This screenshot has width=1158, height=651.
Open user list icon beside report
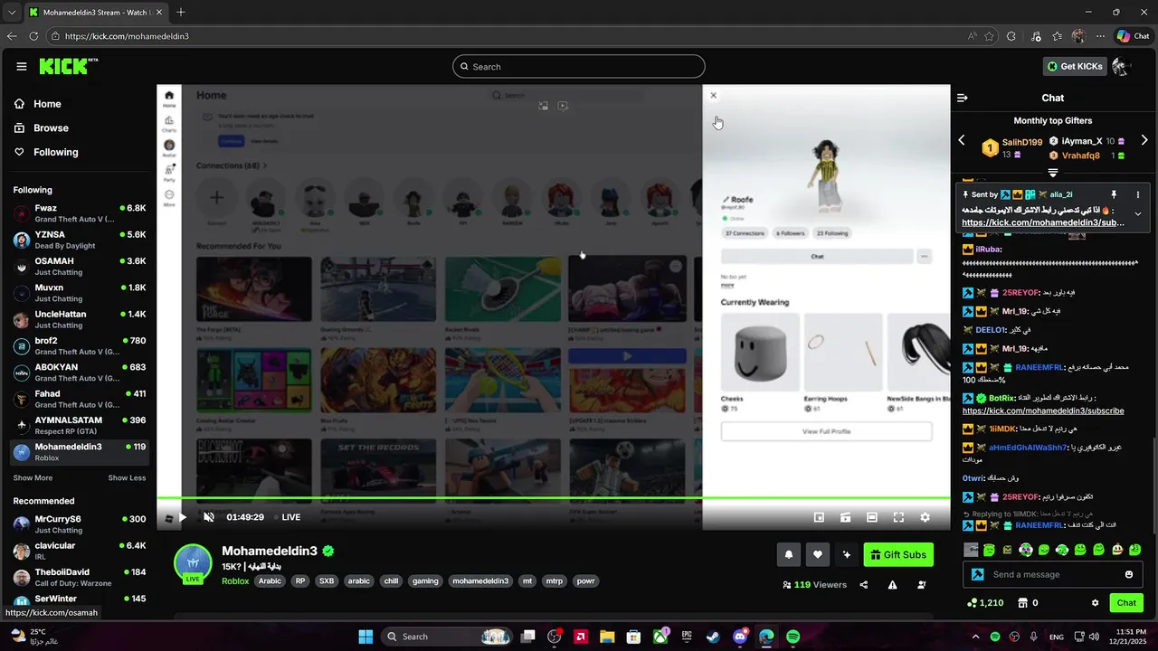922,585
